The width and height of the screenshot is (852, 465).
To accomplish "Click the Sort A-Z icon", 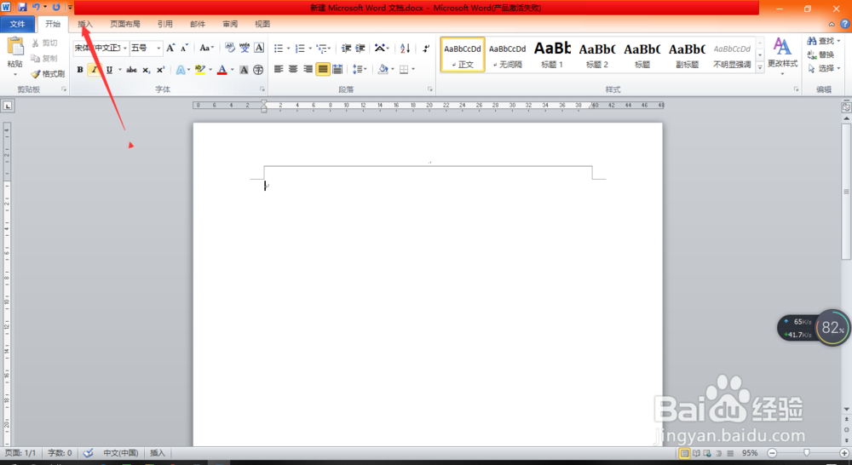I will point(406,49).
